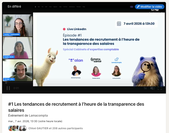Click the alan logo in the slide
Screen dimensions: 169x133
[76, 60]
